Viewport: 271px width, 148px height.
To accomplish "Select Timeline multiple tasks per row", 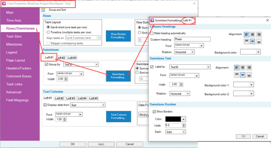I will [48, 32].
